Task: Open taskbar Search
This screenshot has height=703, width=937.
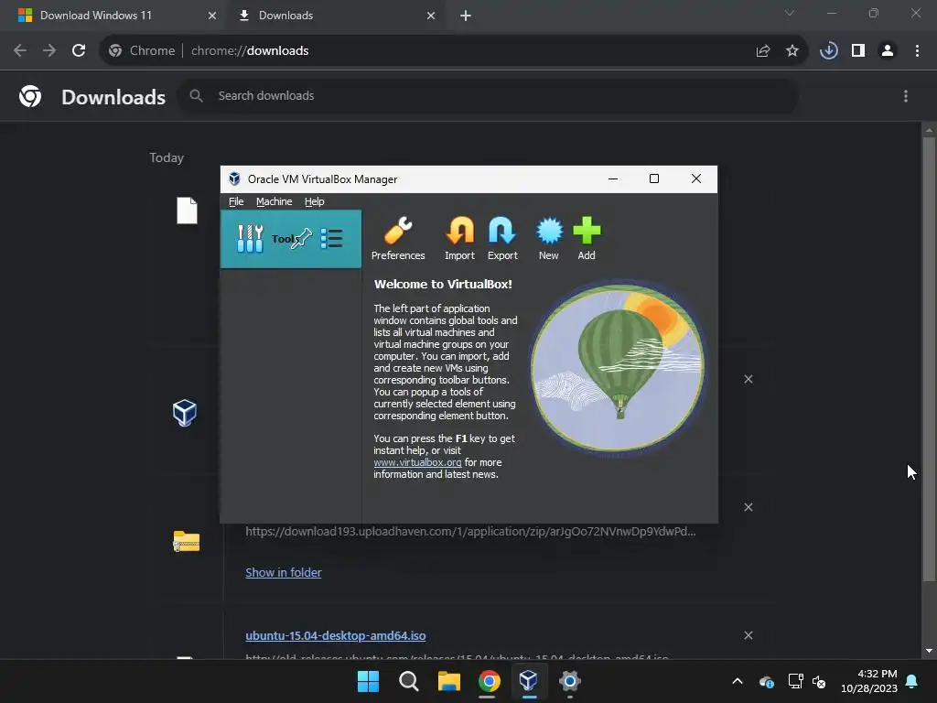Action: tap(409, 681)
